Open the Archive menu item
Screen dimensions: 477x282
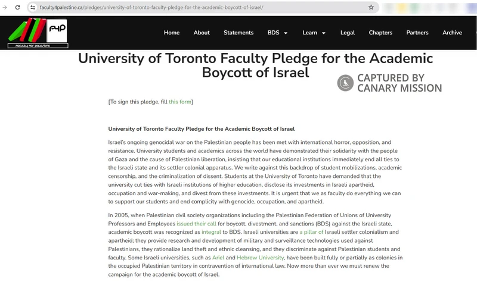click(452, 33)
